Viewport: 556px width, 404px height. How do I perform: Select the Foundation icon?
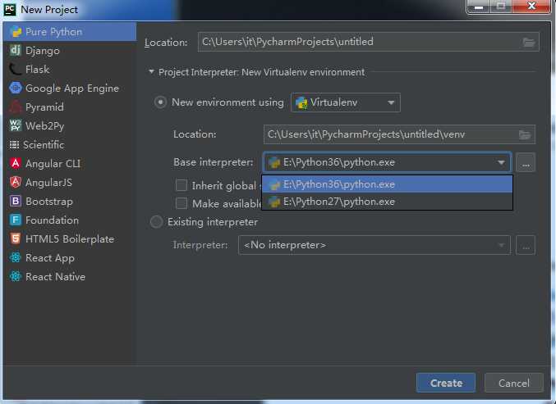(16, 220)
